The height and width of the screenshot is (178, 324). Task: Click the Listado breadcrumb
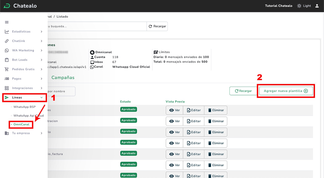pyautogui.click(x=62, y=17)
